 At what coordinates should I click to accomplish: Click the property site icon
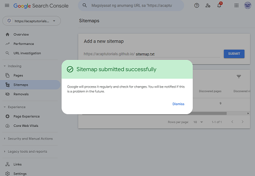pos(9,21)
